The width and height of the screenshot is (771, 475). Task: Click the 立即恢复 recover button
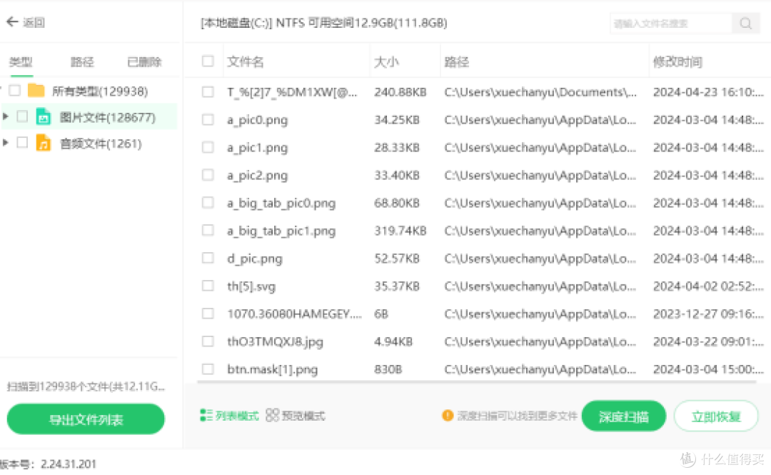pyautogui.click(x=716, y=416)
